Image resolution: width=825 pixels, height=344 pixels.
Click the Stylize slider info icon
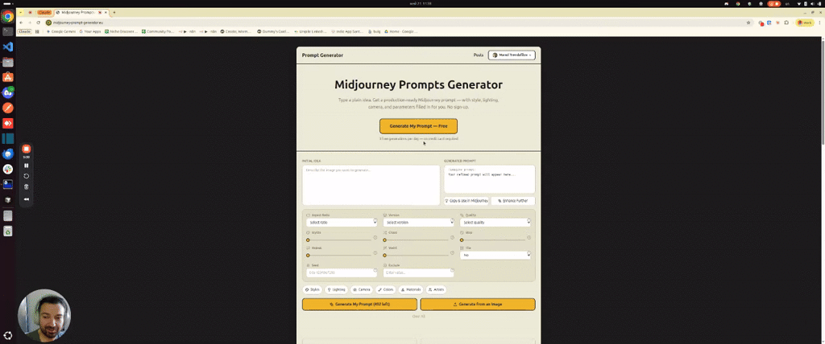click(x=375, y=237)
